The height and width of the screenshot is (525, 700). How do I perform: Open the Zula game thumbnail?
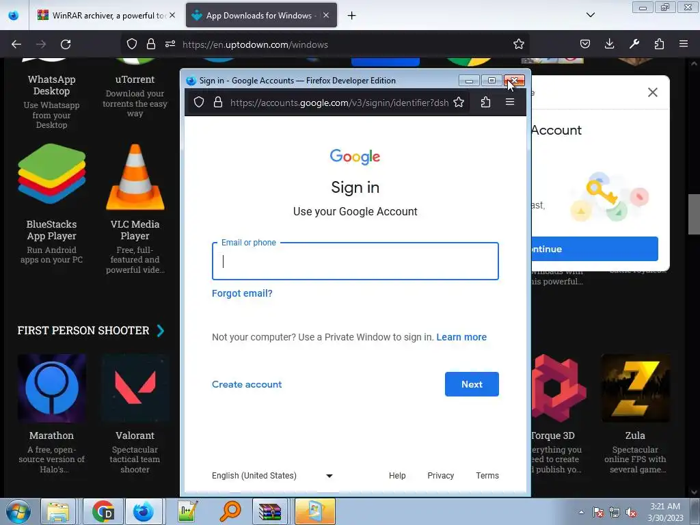(635, 388)
